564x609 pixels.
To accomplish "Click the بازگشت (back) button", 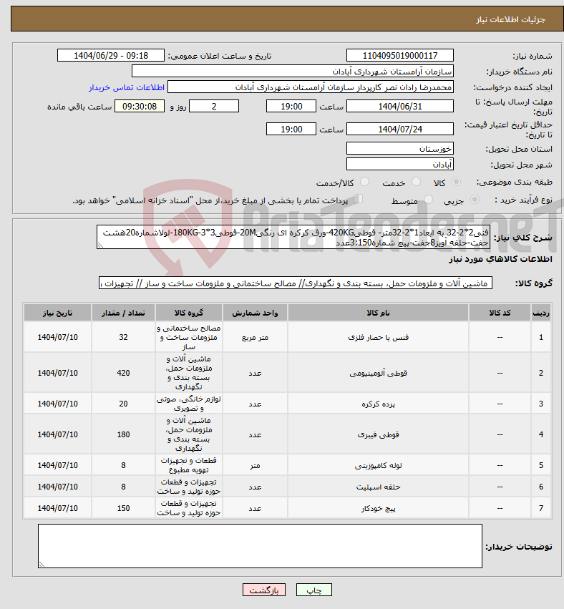I will tap(263, 590).
